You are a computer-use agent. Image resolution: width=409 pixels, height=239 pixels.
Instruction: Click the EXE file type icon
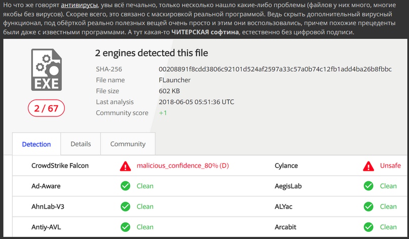tap(47, 69)
